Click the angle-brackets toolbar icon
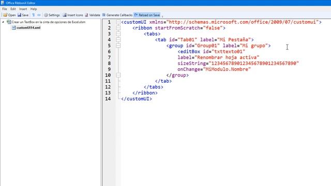This screenshot has height=186, width=331. coord(39,15)
